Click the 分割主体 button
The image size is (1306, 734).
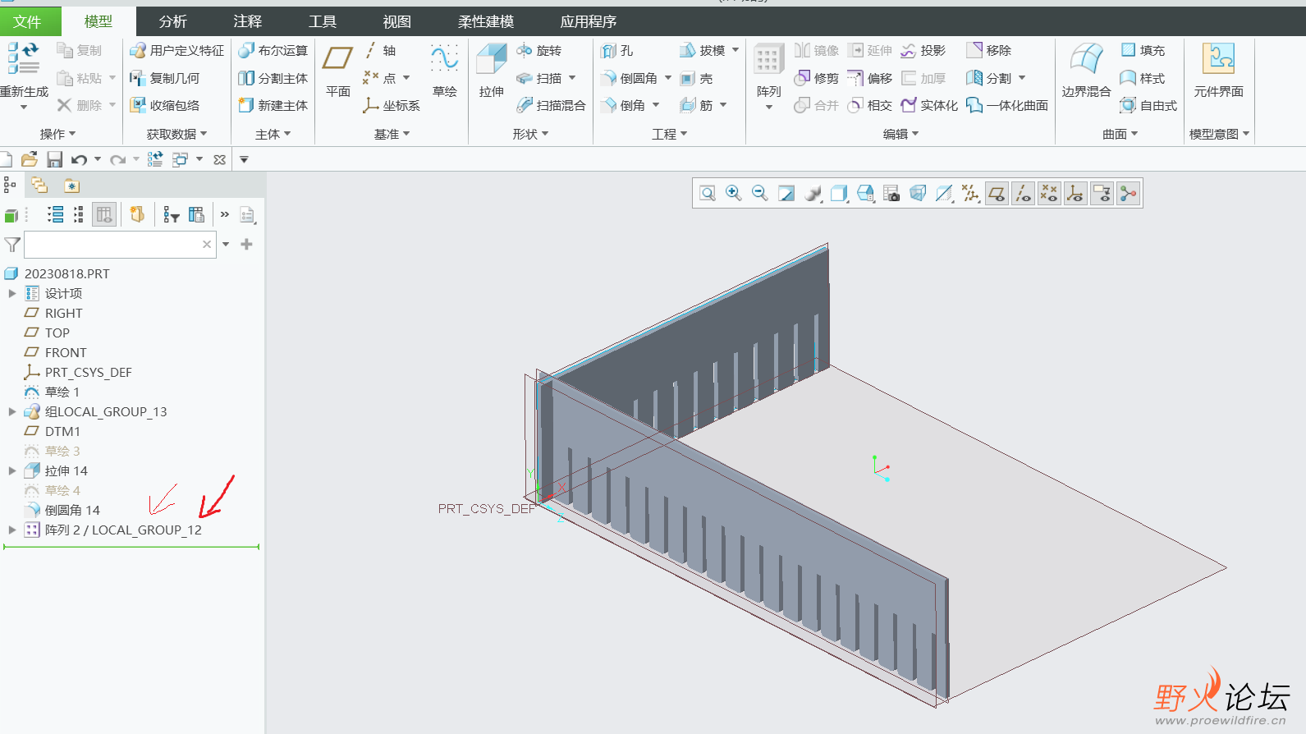pos(273,79)
